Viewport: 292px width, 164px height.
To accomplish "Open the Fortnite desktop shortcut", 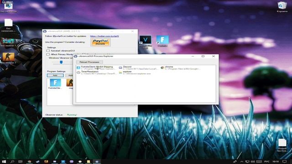I will [x=162, y=41].
